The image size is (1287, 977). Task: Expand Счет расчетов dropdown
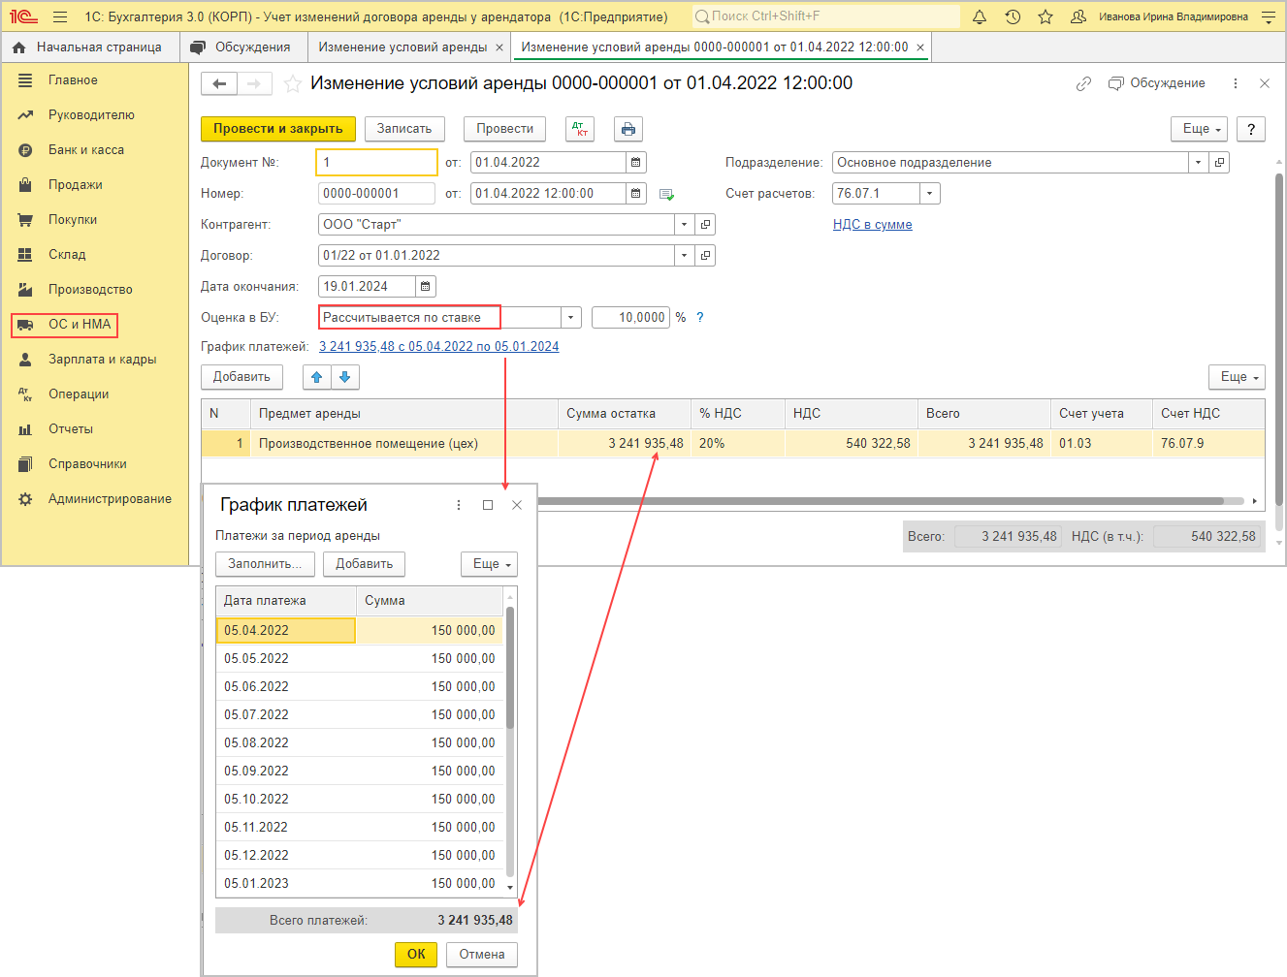(x=930, y=194)
